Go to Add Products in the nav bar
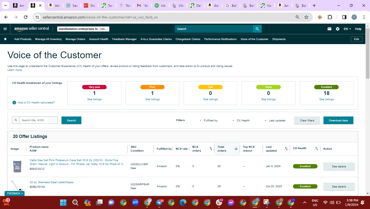Image resolution: width=370 pixels, height=209 pixels. [x=23, y=39]
